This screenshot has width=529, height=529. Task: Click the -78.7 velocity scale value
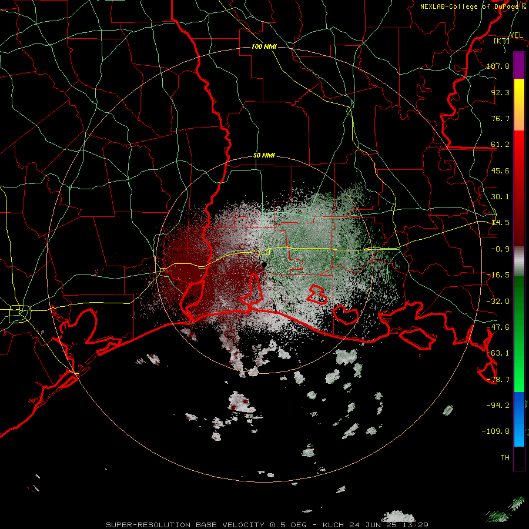coord(498,380)
